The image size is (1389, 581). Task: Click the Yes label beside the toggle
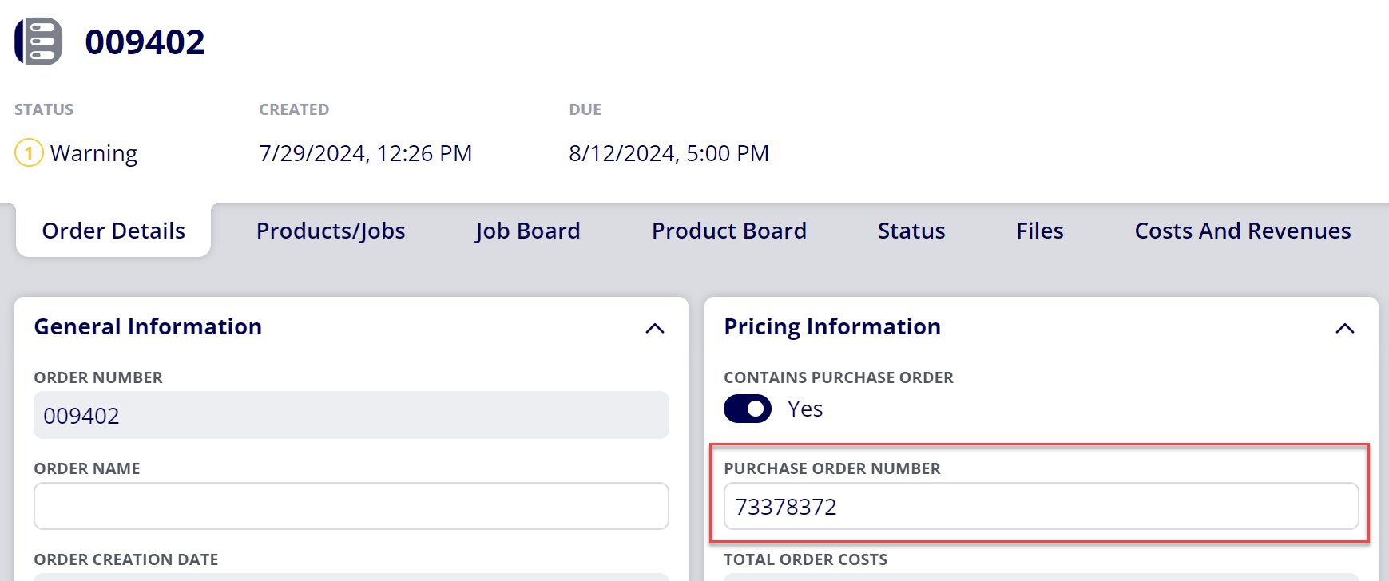805,409
